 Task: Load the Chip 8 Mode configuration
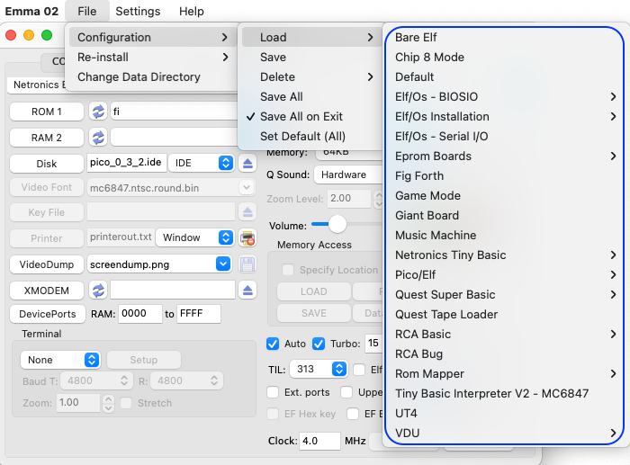505,57
